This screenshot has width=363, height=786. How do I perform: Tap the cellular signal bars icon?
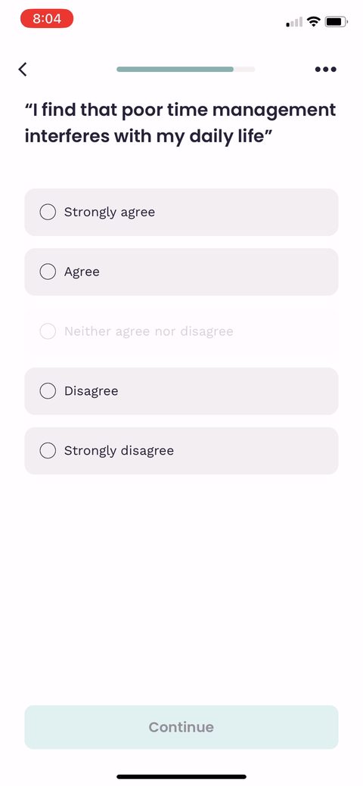tap(294, 22)
